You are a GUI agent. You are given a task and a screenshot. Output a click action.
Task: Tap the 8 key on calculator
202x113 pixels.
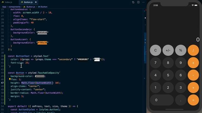(168, 63)
